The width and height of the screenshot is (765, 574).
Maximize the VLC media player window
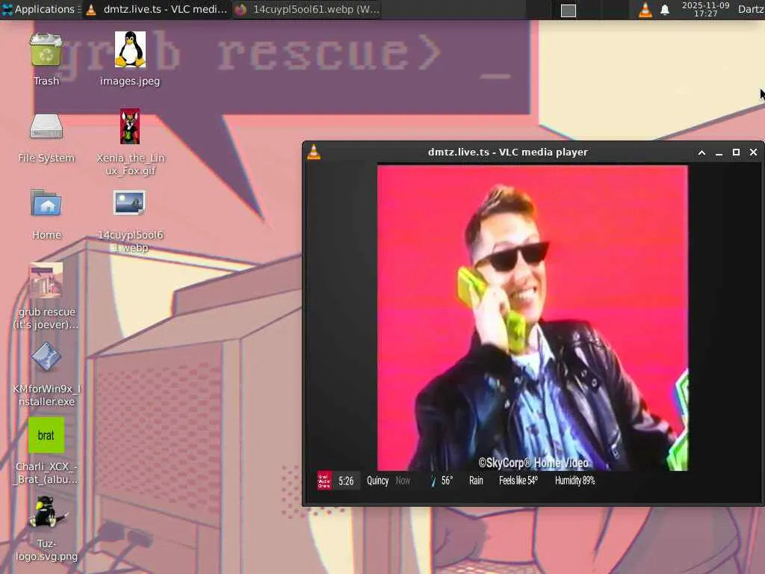736,152
